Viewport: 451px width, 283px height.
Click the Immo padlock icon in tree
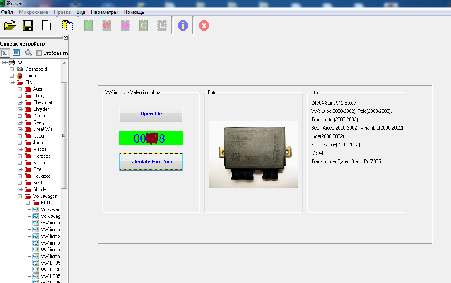point(20,76)
